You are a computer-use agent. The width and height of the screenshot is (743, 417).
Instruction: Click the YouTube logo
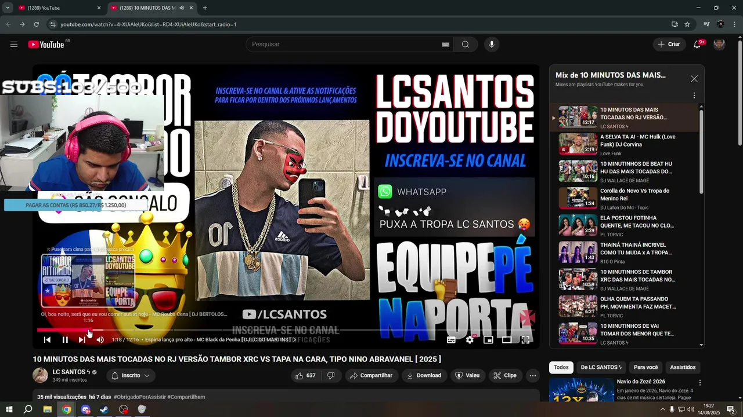coord(46,44)
